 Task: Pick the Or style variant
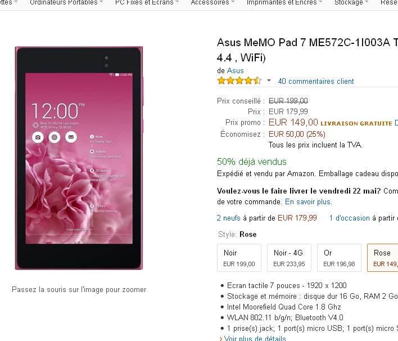(339, 258)
